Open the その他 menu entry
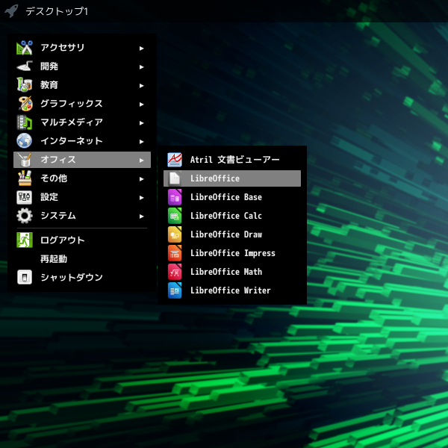This screenshot has height=448, width=448. pos(82,178)
